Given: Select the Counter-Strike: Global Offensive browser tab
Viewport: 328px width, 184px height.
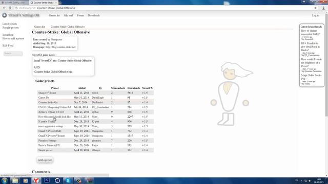Looking at the screenshot, I should click(x=43, y=3).
